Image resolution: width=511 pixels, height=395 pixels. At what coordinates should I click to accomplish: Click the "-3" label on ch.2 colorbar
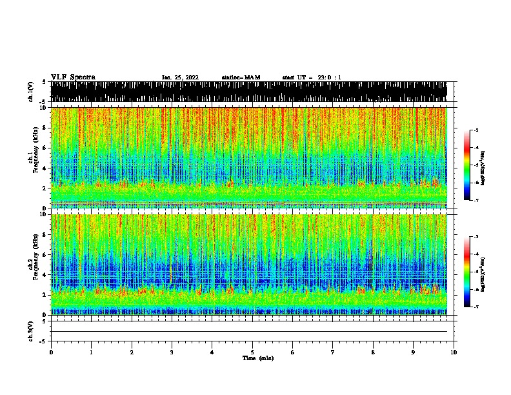[x=476, y=237]
